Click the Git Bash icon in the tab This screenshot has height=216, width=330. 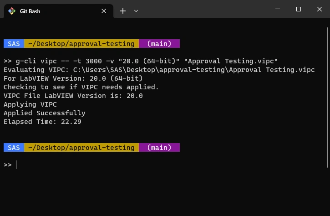click(x=12, y=11)
